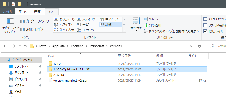The width and height of the screenshot is (226, 97).
Task: Choose the Content (コンテンツ) layout
Action: click(86, 30)
